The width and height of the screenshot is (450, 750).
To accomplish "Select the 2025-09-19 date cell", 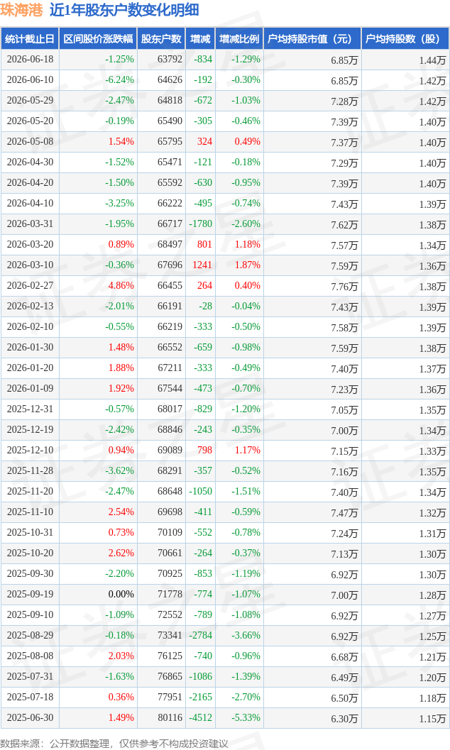I will click(x=30, y=594).
